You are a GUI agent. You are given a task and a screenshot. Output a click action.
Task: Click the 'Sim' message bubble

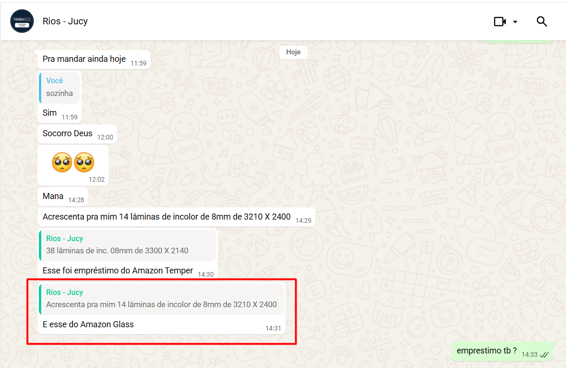[x=50, y=113]
